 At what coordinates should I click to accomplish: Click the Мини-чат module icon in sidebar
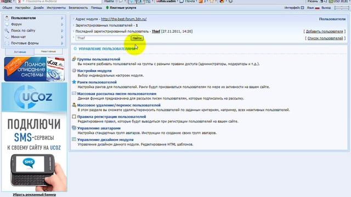click(x=7, y=37)
